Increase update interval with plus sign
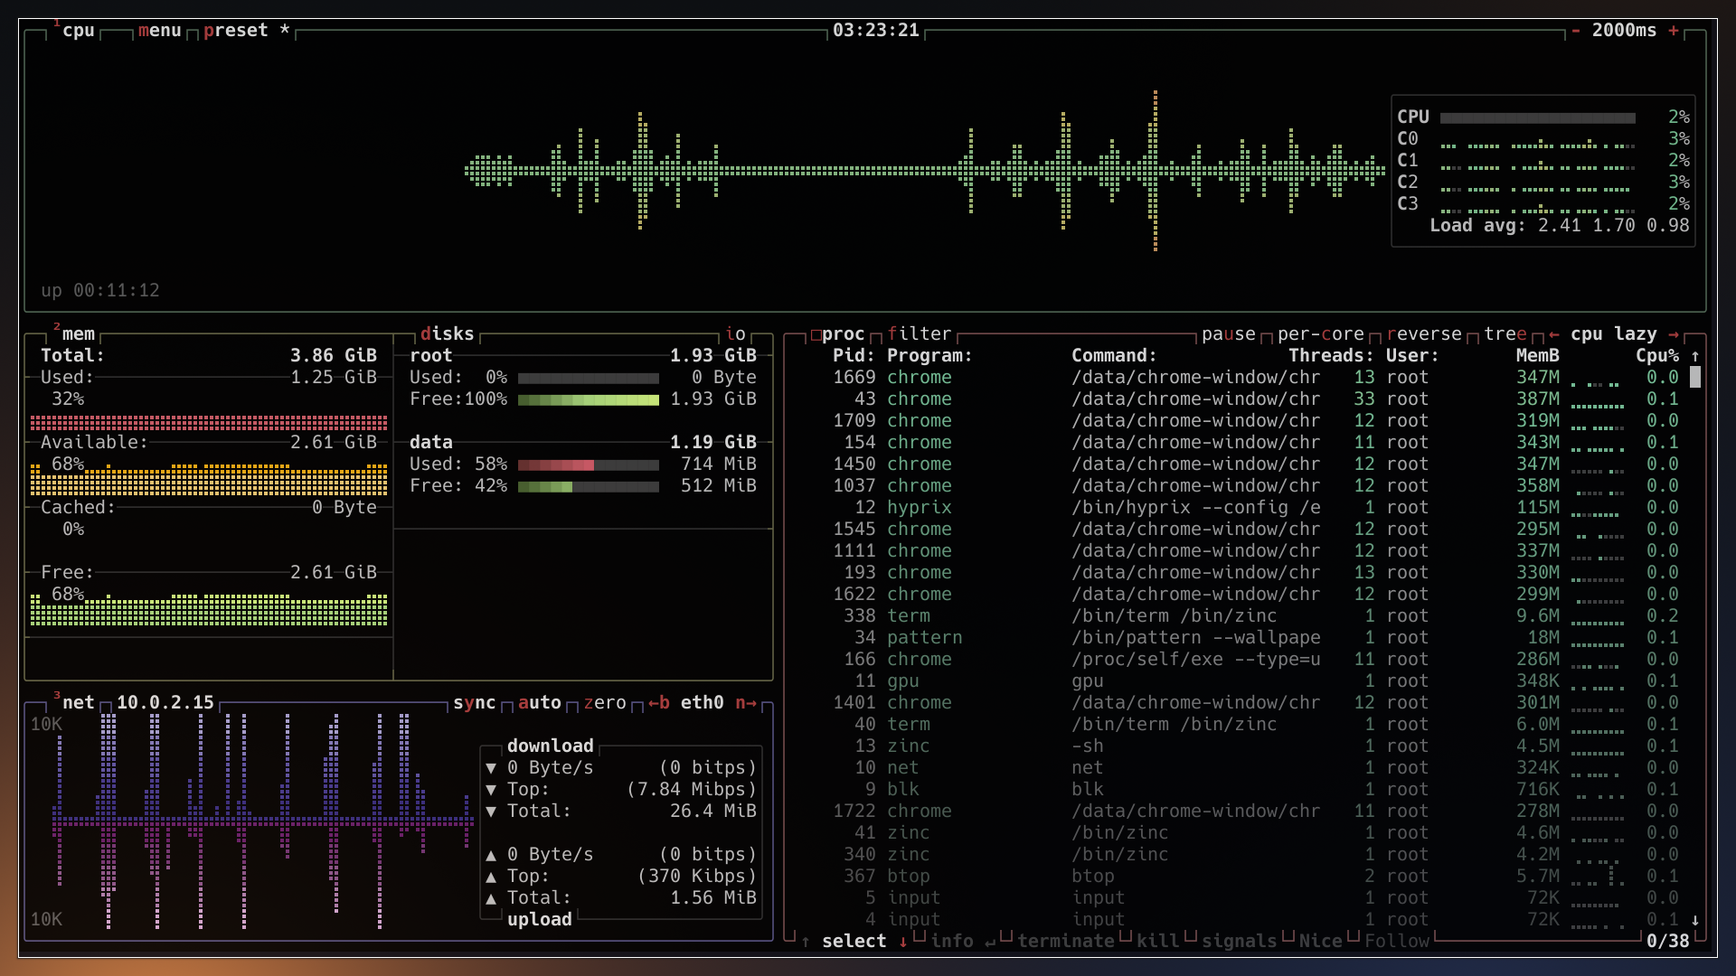The width and height of the screenshot is (1736, 976). tap(1674, 31)
